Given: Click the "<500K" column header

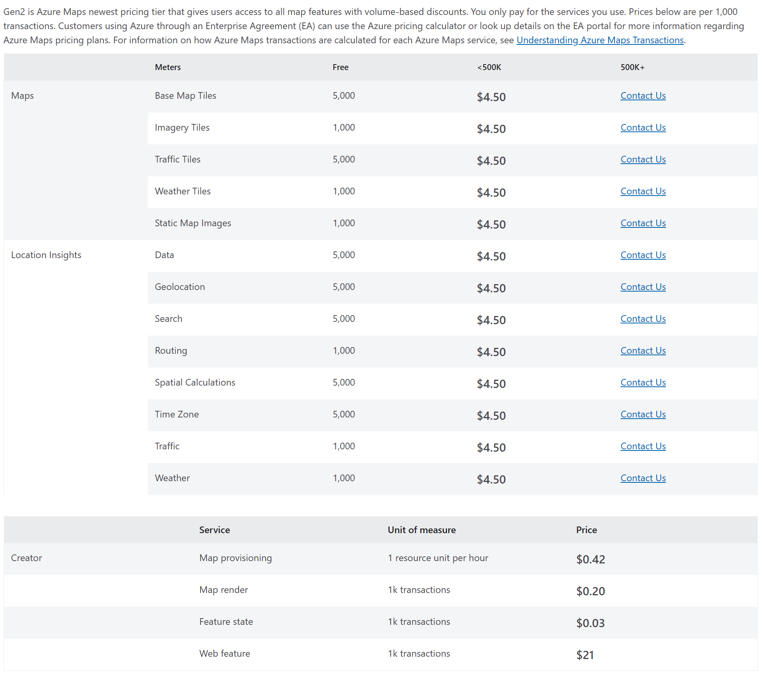Looking at the screenshot, I should click(x=489, y=67).
